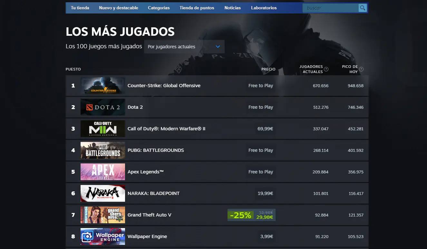Select the 401.592 peak value
This screenshot has width=427, height=249.
point(355,150)
